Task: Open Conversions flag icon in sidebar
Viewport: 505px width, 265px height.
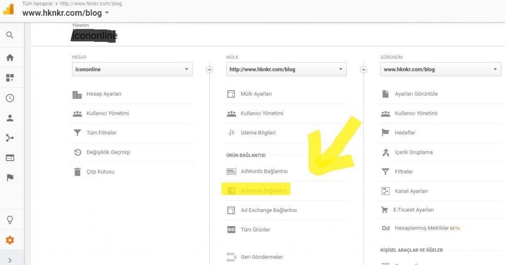Action: coord(10,178)
